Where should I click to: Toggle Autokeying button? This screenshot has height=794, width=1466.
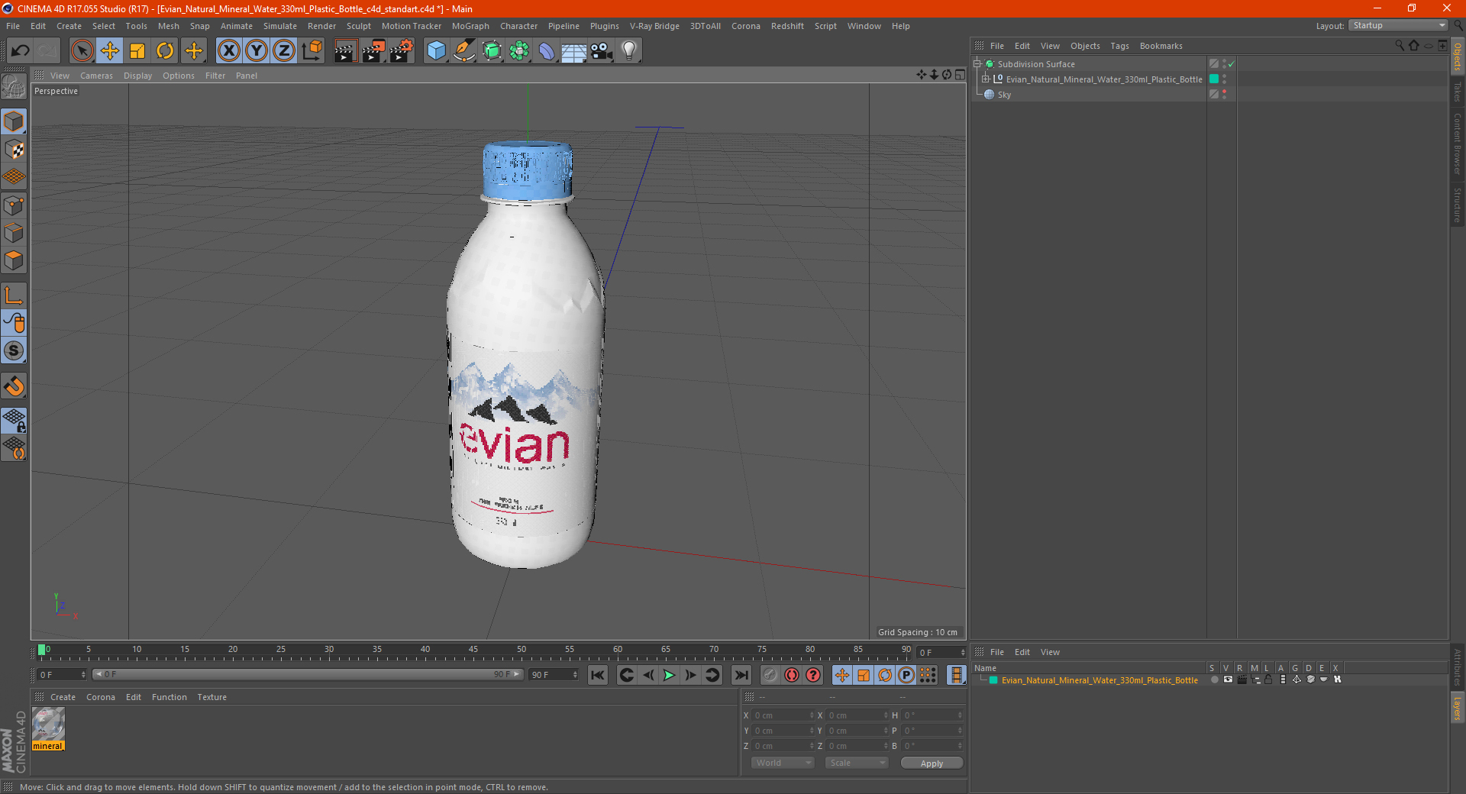coord(791,675)
